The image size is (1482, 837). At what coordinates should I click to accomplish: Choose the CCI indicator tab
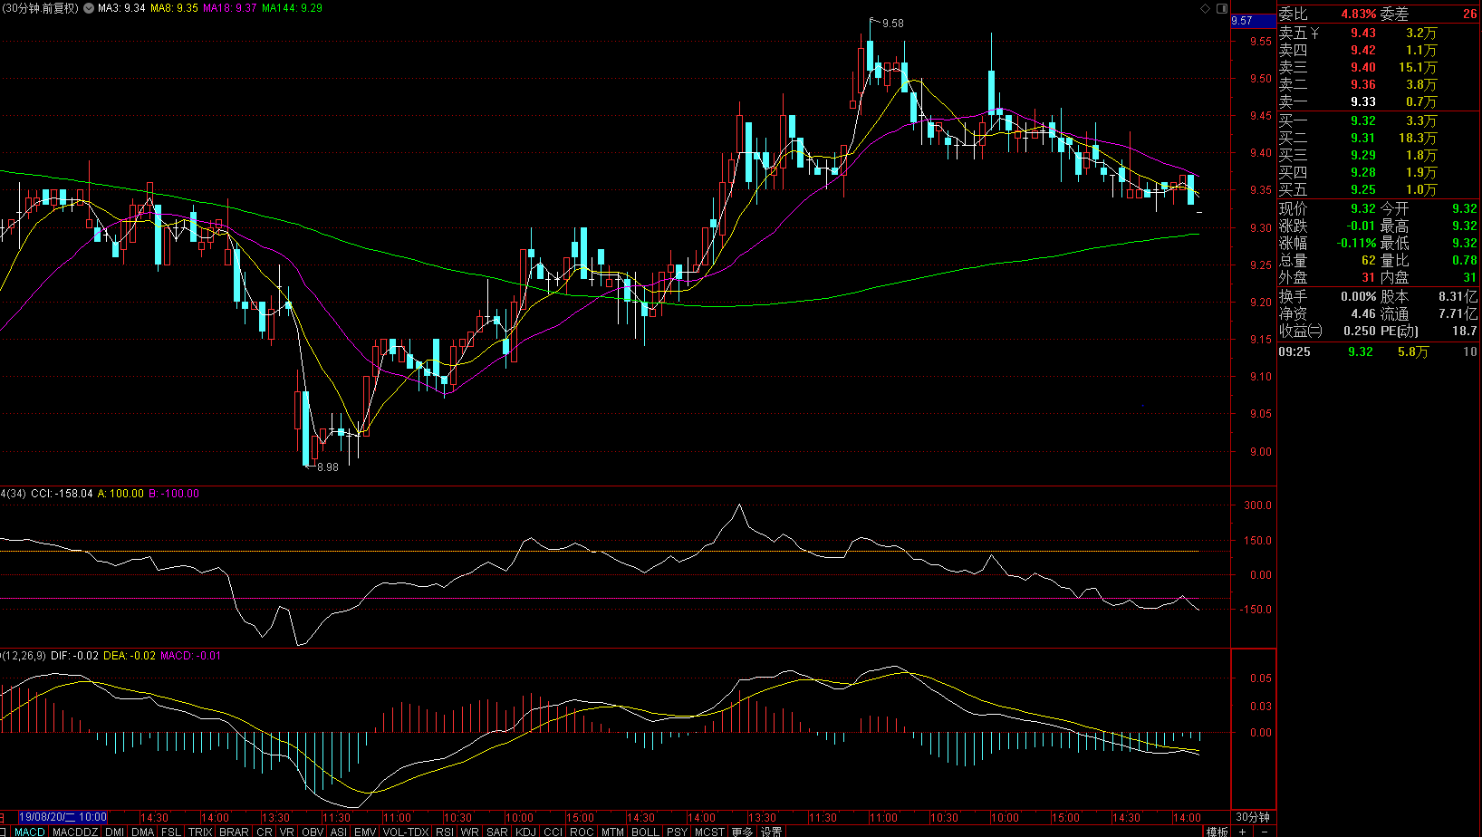553,832
